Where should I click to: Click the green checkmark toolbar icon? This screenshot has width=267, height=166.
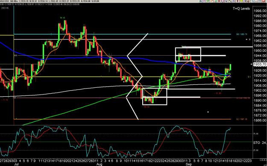point(208,1)
